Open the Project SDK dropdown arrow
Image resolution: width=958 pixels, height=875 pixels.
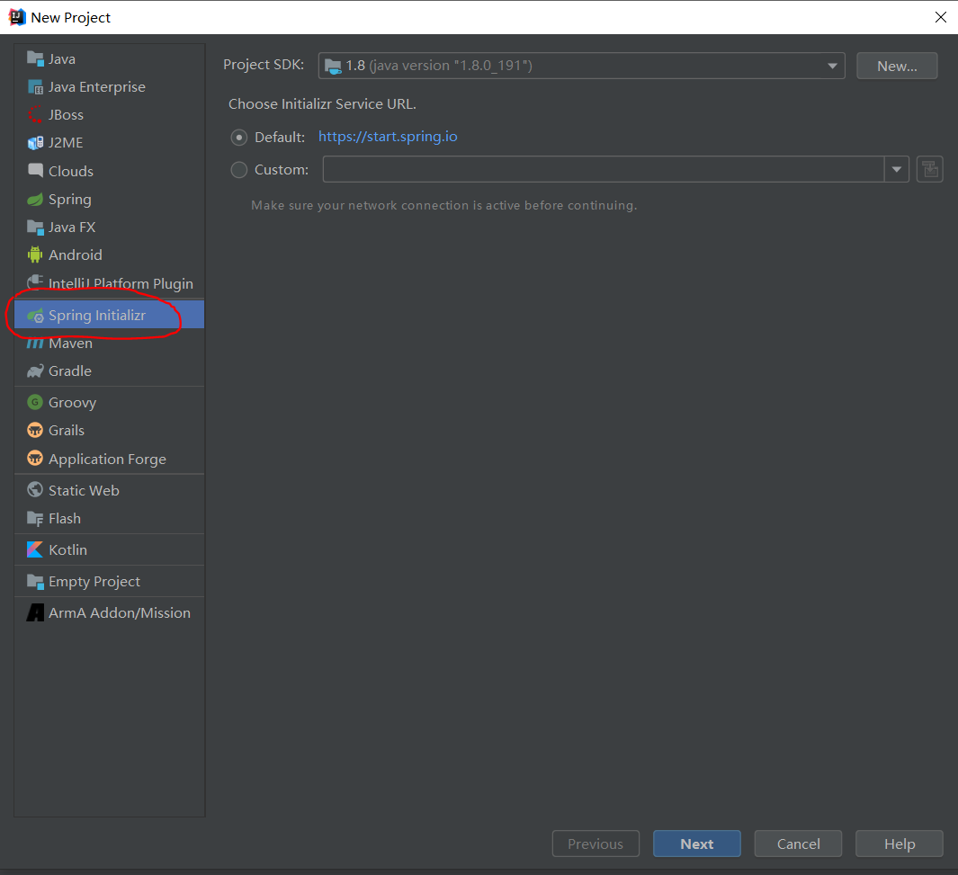[x=832, y=66]
